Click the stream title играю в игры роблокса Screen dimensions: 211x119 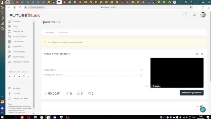click(x=57, y=54)
